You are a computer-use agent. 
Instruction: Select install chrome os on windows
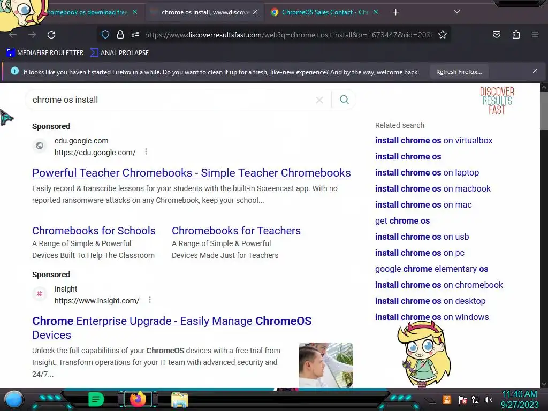[432, 317]
